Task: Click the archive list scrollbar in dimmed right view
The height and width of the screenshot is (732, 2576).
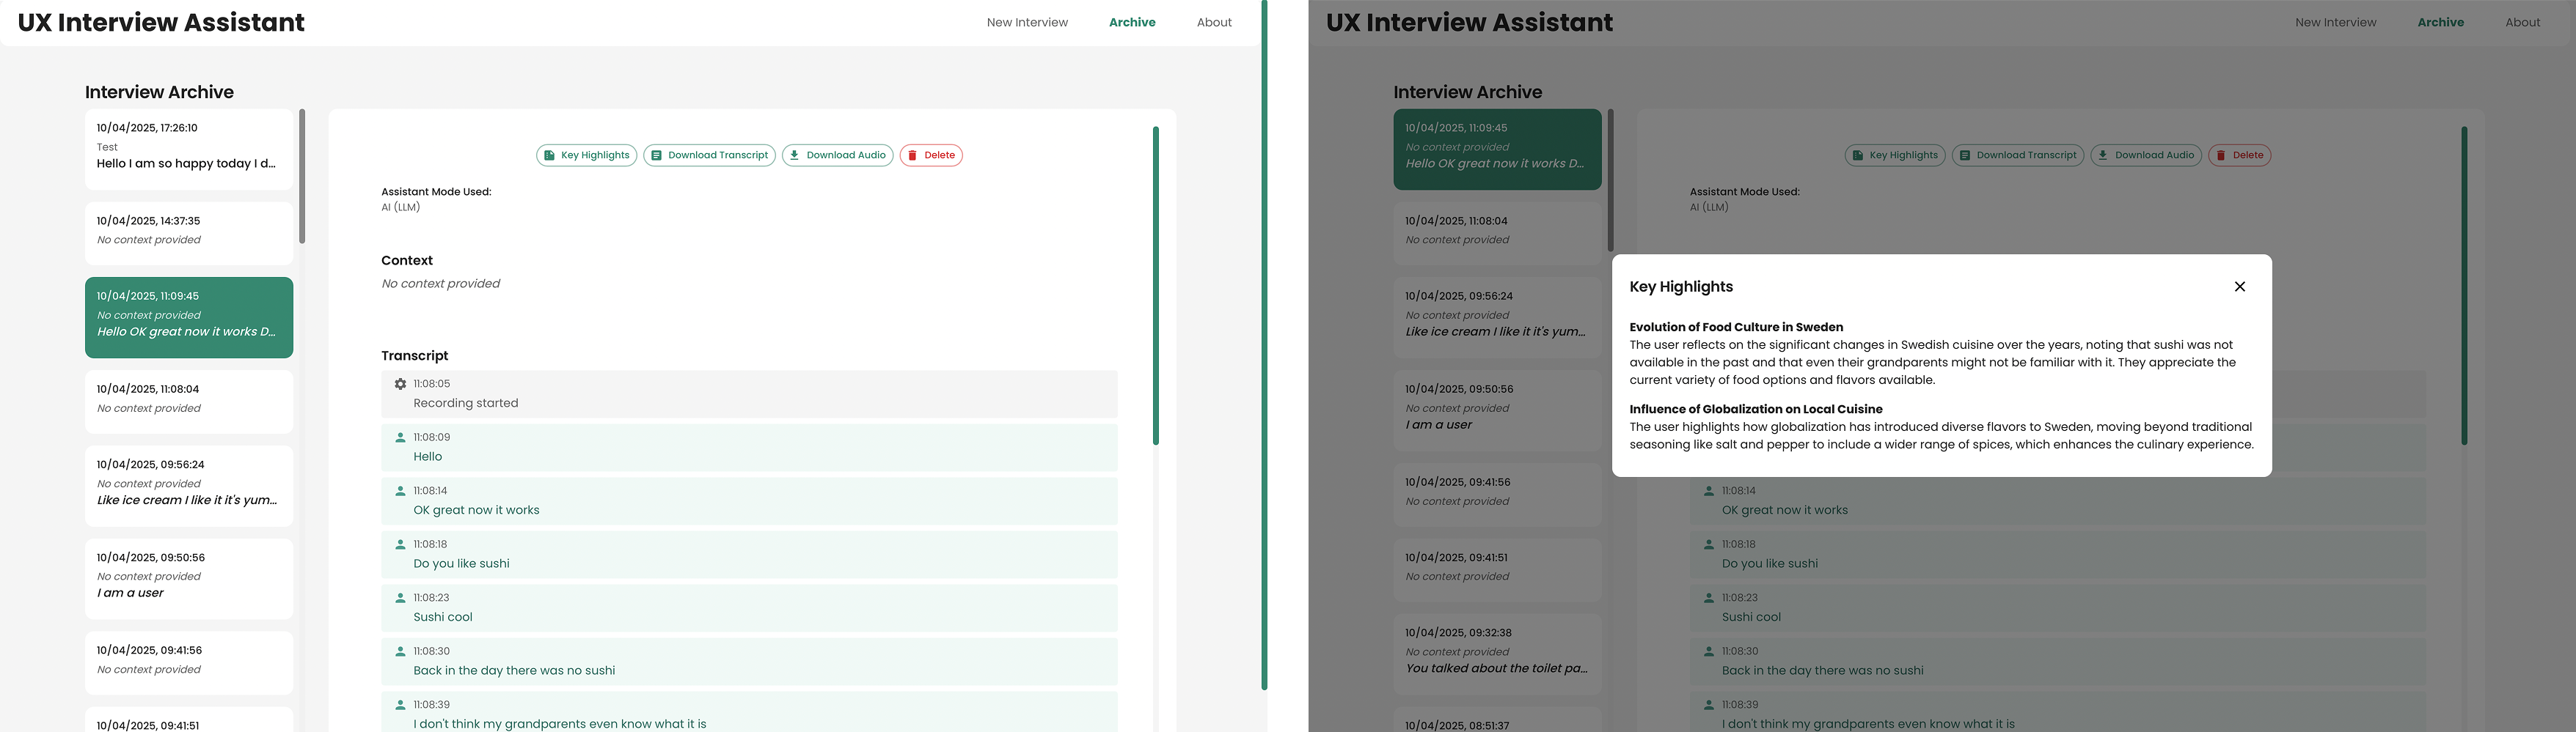Action: click(x=1610, y=181)
